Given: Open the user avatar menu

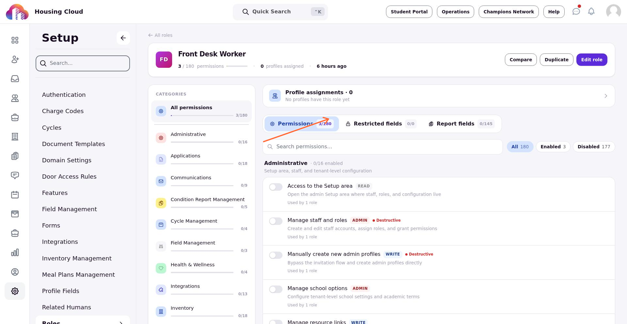Looking at the screenshot, I should click(x=613, y=11).
